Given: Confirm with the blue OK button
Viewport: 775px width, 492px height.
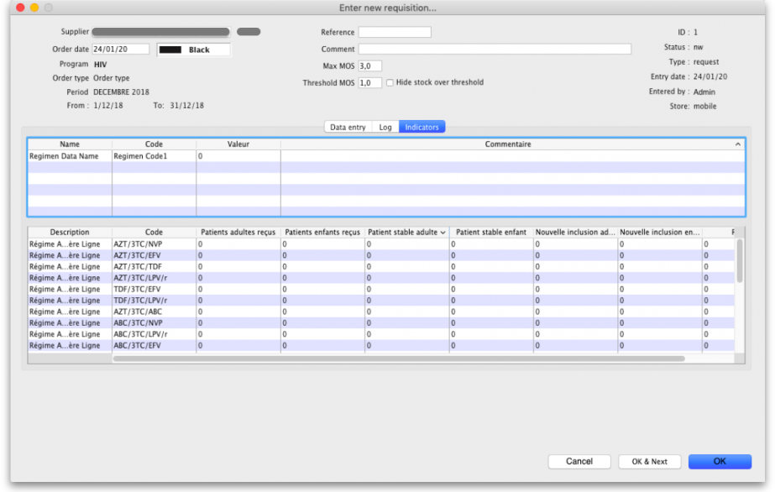Looking at the screenshot, I should [720, 461].
